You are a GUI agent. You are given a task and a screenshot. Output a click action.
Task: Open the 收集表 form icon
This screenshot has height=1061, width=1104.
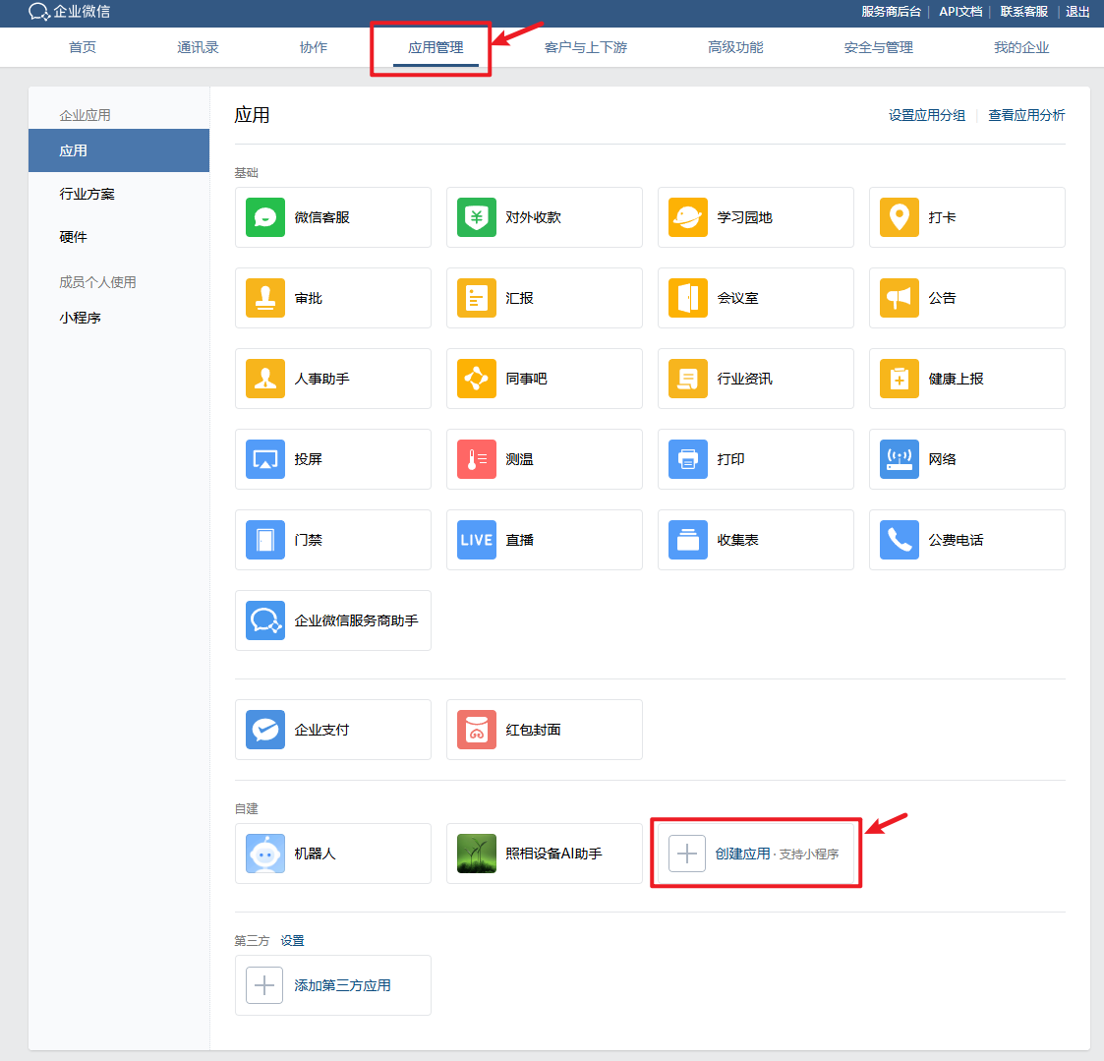687,539
